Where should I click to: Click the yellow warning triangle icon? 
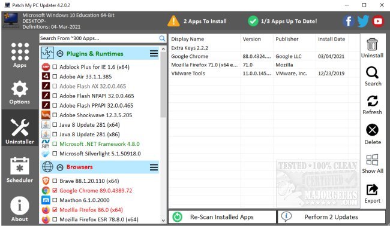[173, 21]
